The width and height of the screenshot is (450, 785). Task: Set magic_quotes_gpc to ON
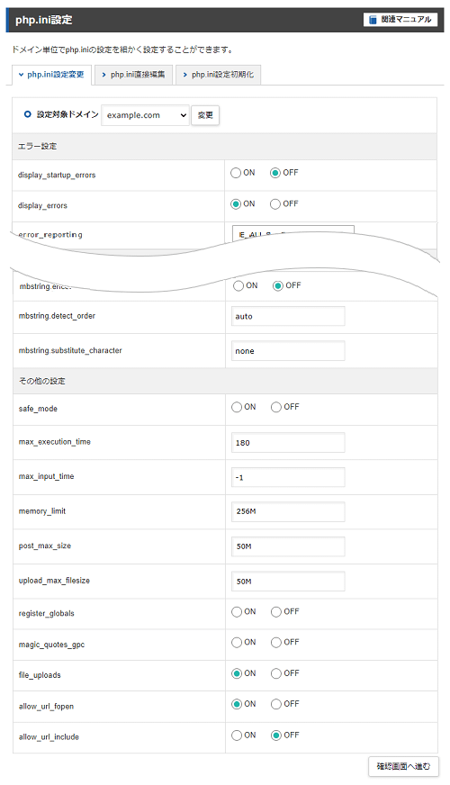pos(237,643)
